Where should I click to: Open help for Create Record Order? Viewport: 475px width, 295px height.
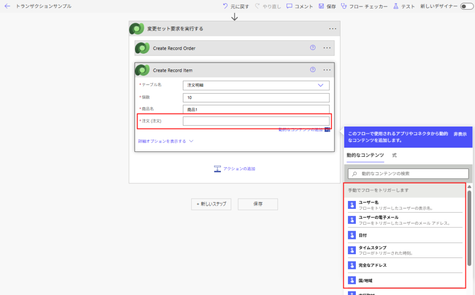click(x=313, y=48)
